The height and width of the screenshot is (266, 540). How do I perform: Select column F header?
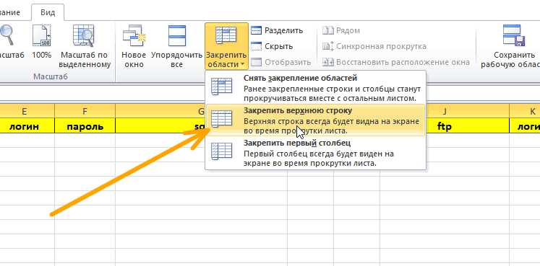pyautogui.click(x=85, y=111)
